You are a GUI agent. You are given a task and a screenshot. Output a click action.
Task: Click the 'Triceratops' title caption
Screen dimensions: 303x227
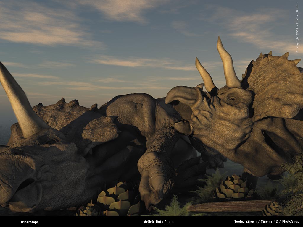(x=30, y=222)
